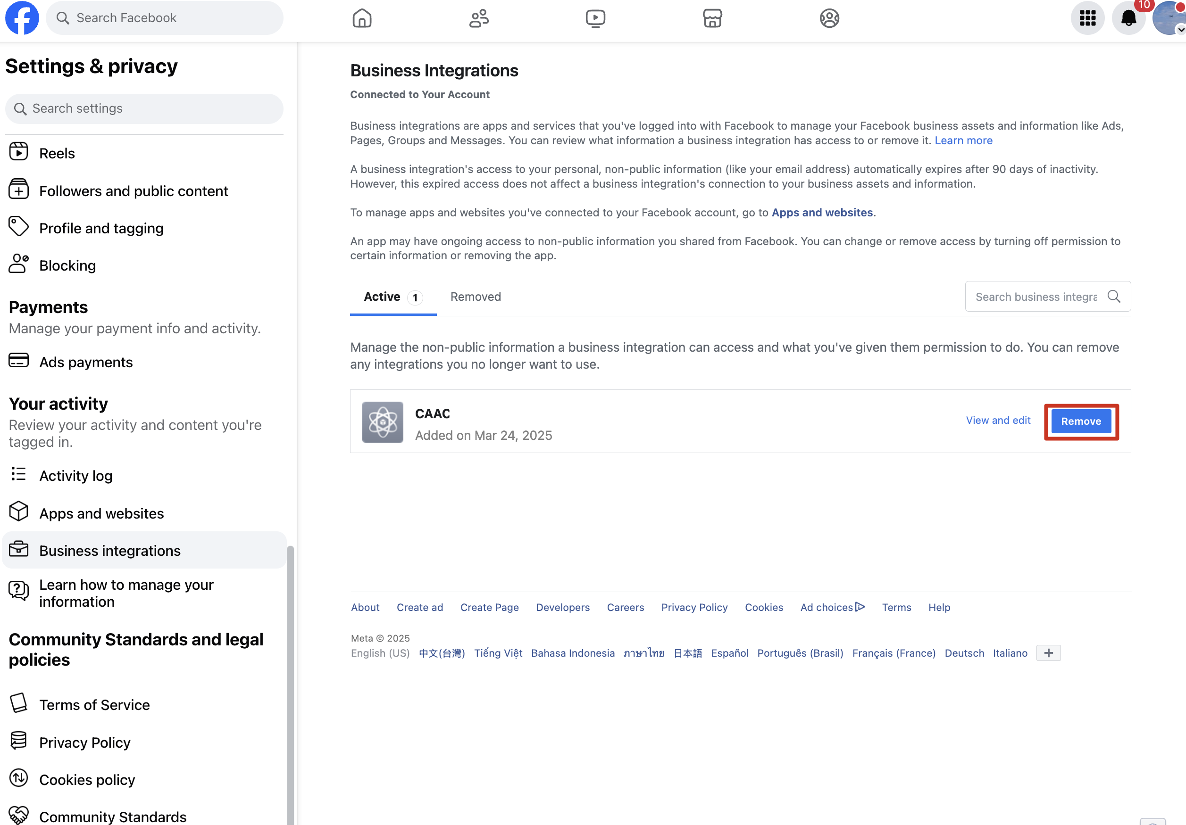This screenshot has height=825, width=1186.
Task: Switch language to 日本語
Action: [687, 652]
